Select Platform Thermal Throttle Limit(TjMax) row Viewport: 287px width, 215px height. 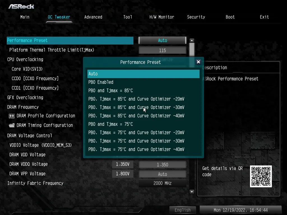pyautogui.click(x=52, y=50)
